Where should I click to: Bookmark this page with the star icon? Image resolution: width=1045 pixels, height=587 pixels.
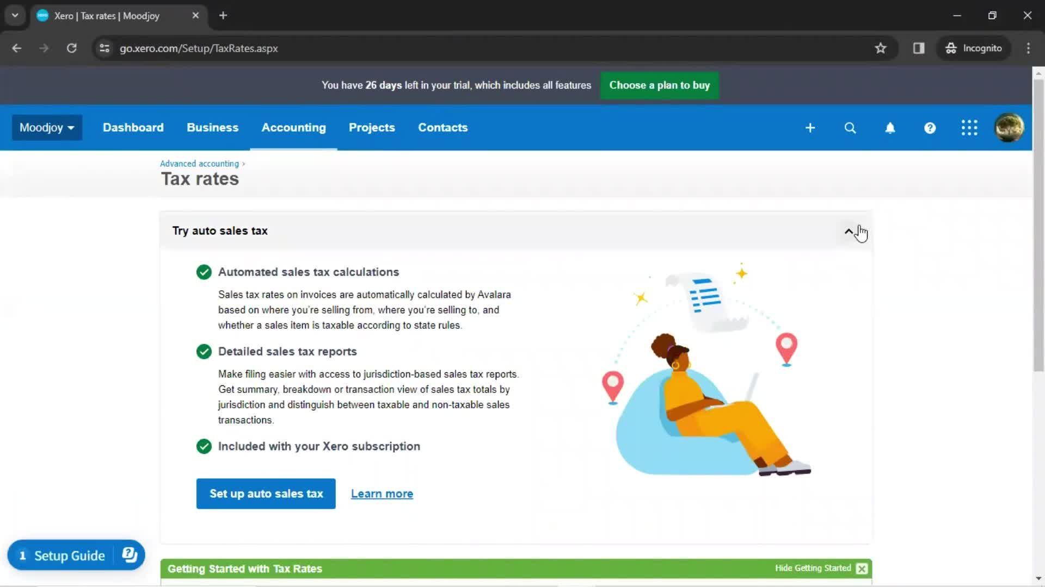point(881,48)
